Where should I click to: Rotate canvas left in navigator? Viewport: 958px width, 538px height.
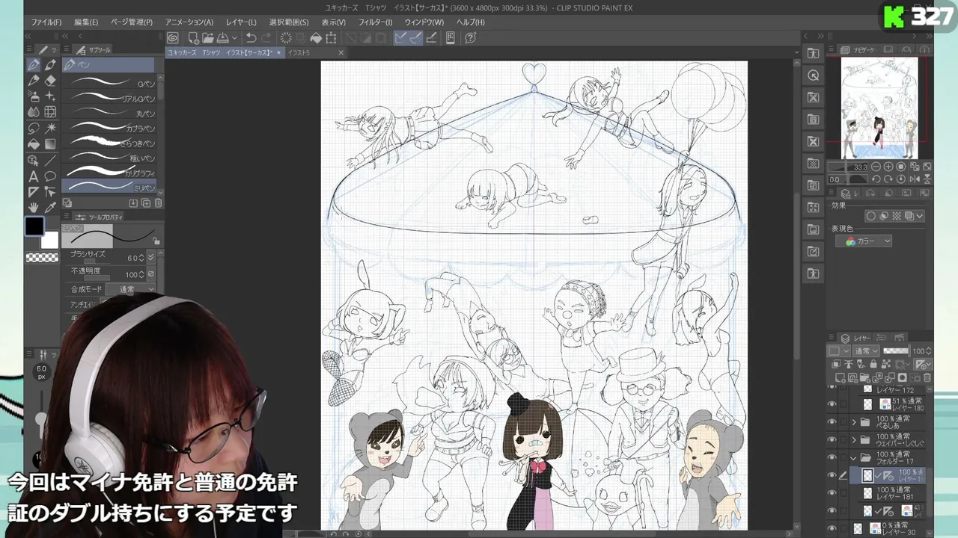pos(876,179)
